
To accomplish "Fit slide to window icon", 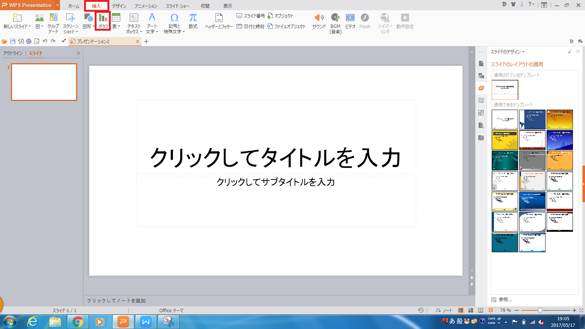I will click(581, 310).
